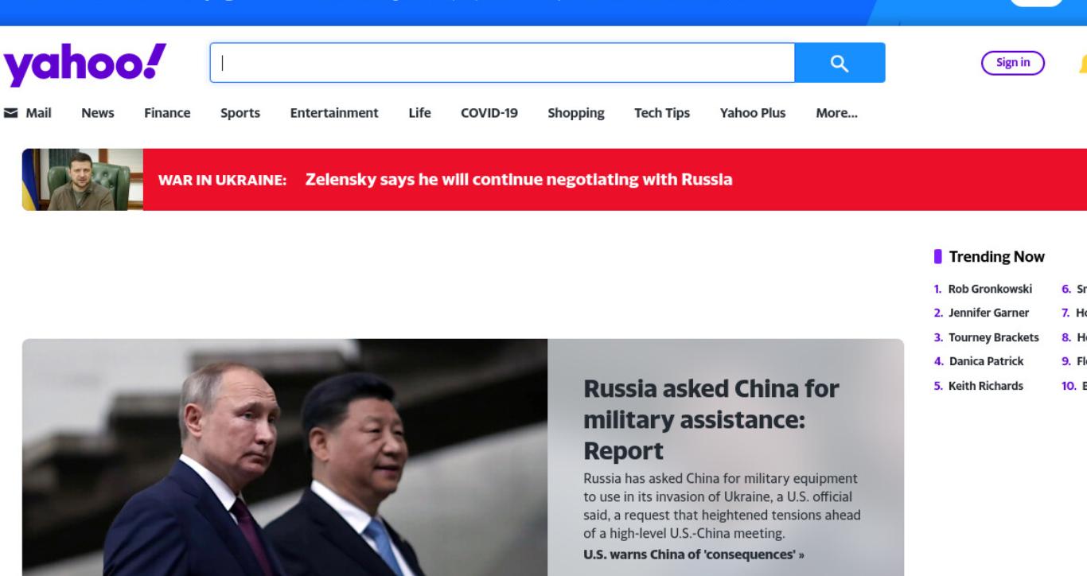Viewport: 1087px width, 576px height.
Task: Open the Russia asked China headline
Action: [x=711, y=420]
